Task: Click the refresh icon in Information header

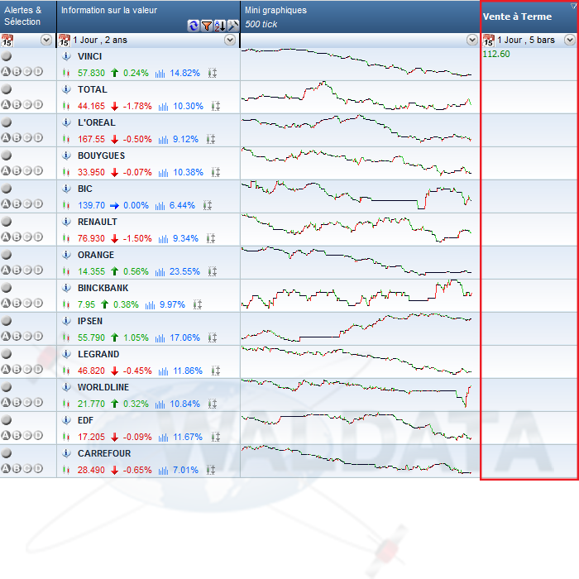Action: point(193,26)
